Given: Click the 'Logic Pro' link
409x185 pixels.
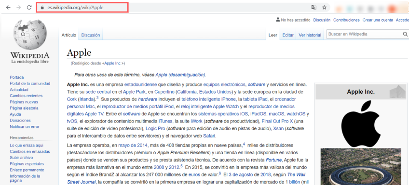Looking at the screenshot, I should tap(155, 128).
